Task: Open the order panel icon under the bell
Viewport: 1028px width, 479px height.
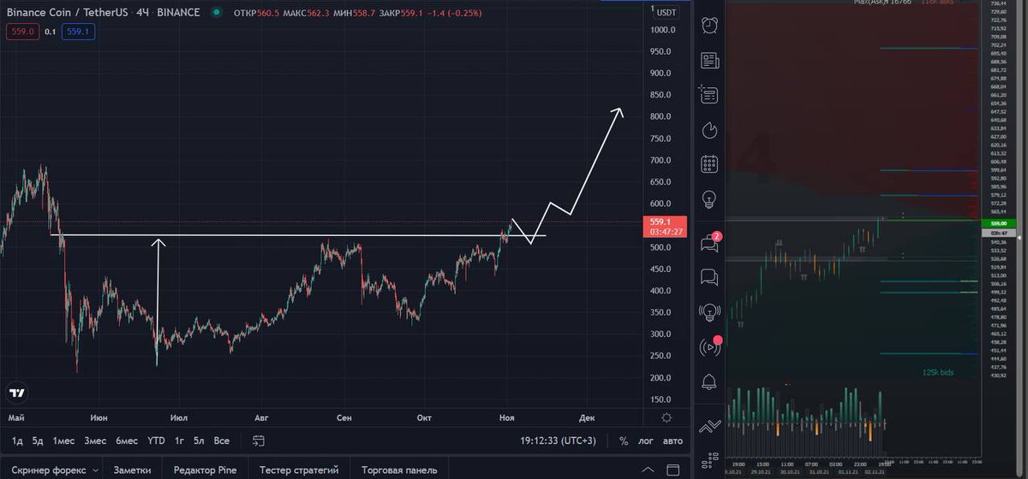Action: 709,425
